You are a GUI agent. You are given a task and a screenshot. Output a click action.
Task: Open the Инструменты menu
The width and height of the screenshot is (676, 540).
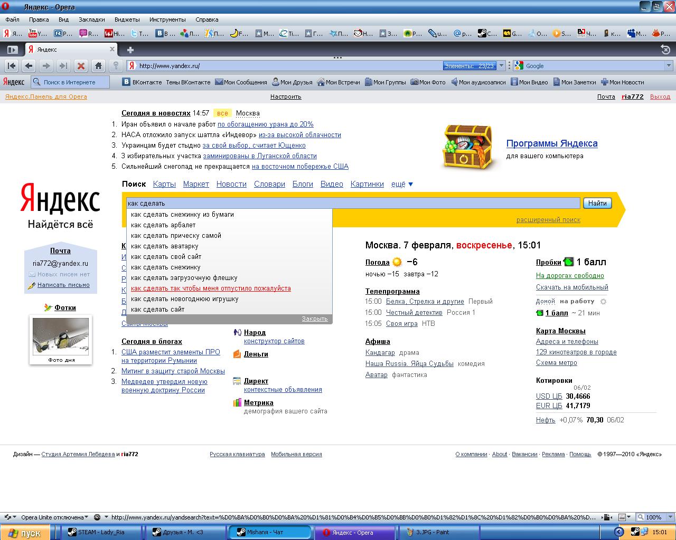[x=167, y=20]
